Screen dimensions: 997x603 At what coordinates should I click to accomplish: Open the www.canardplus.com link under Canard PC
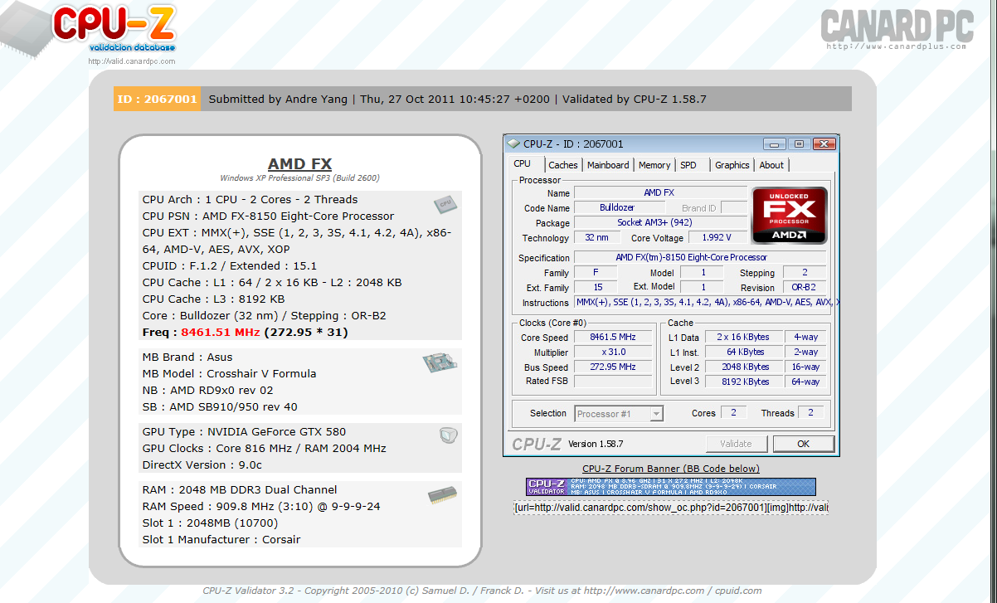pos(897,46)
